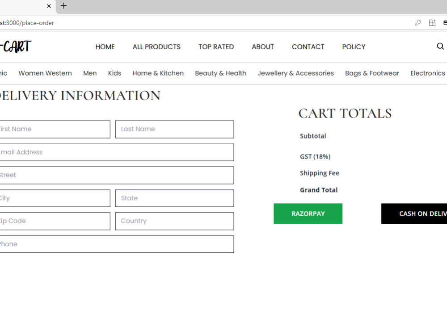Click the DELIVERY INFORMATION heading
This screenshot has height=335, width=447.
click(x=80, y=96)
